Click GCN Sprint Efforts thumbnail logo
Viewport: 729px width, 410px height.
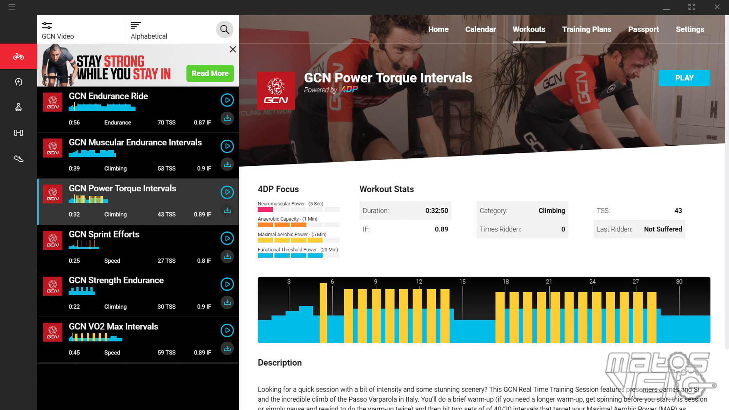coord(53,240)
